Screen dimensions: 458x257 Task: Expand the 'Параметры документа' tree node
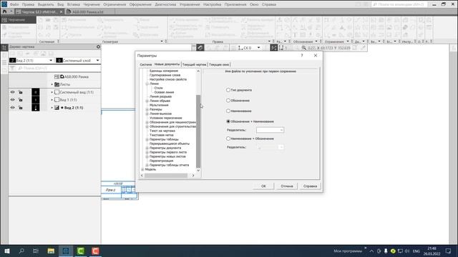pyautogui.click(x=147, y=148)
